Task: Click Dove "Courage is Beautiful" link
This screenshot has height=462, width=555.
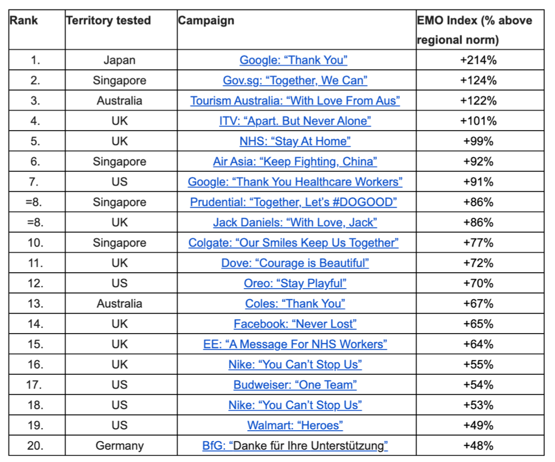Action: pos(295,263)
